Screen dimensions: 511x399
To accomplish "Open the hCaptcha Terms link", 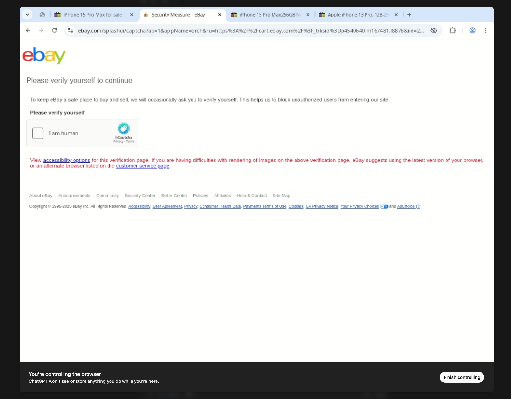I will click(x=130, y=141).
